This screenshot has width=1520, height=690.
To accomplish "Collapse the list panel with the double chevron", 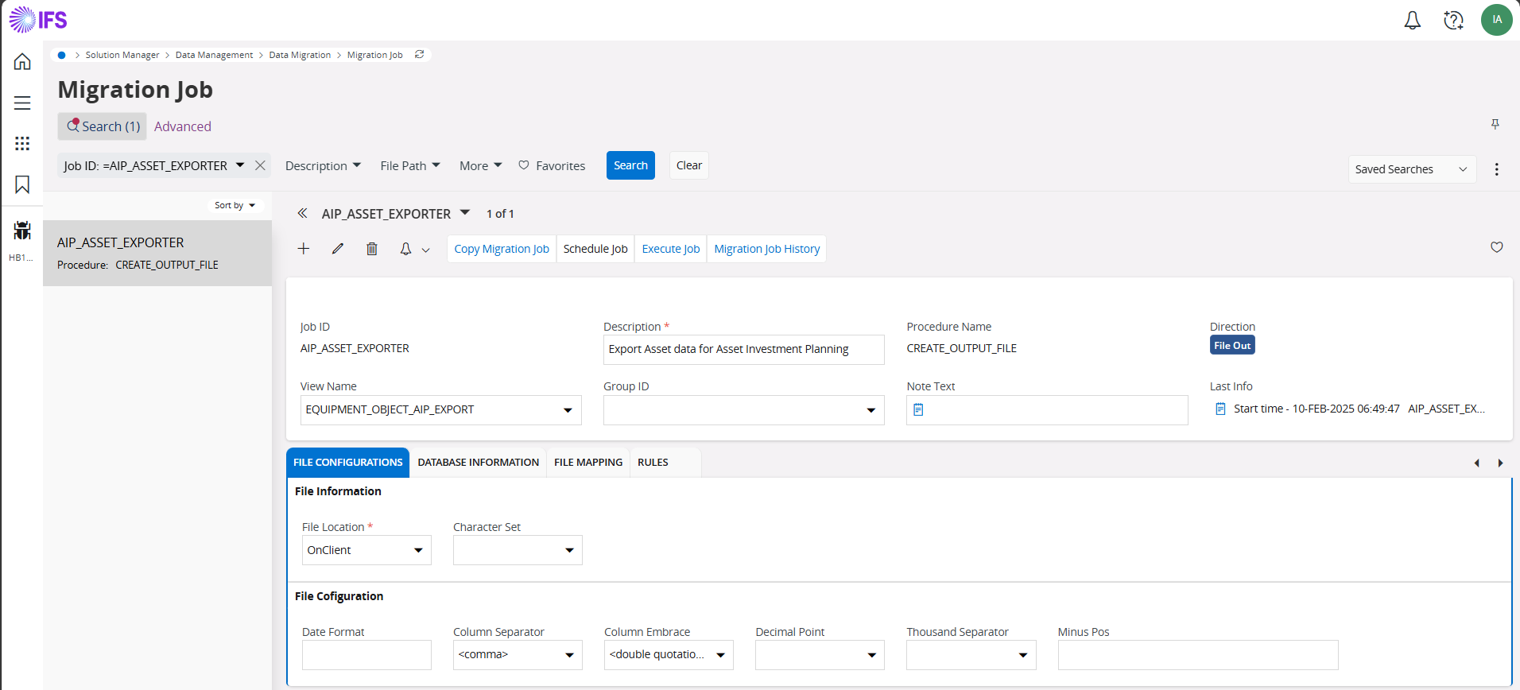I will [x=302, y=213].
